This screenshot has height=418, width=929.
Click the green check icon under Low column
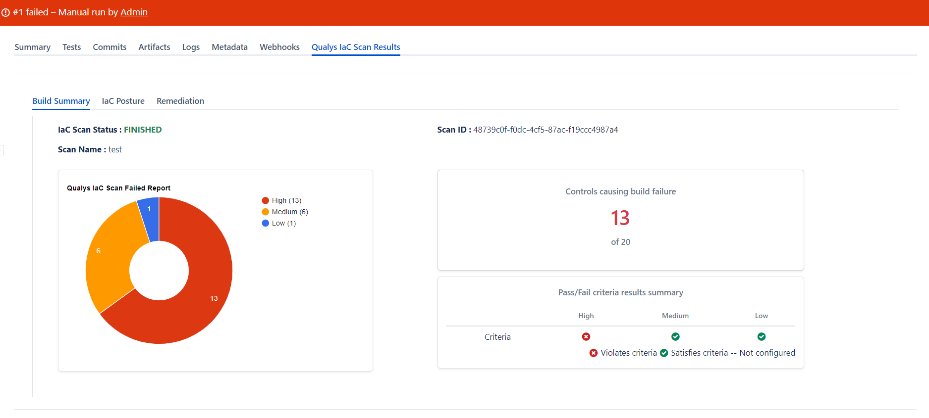coord(762,337)
